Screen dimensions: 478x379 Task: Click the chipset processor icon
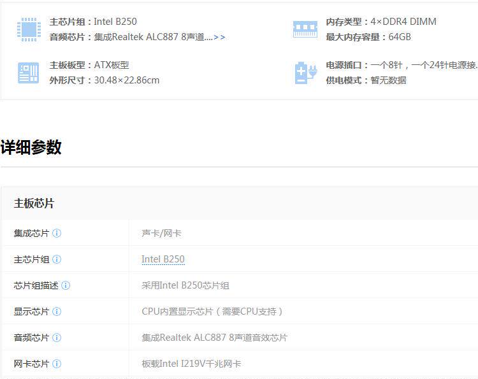(29, 29)
